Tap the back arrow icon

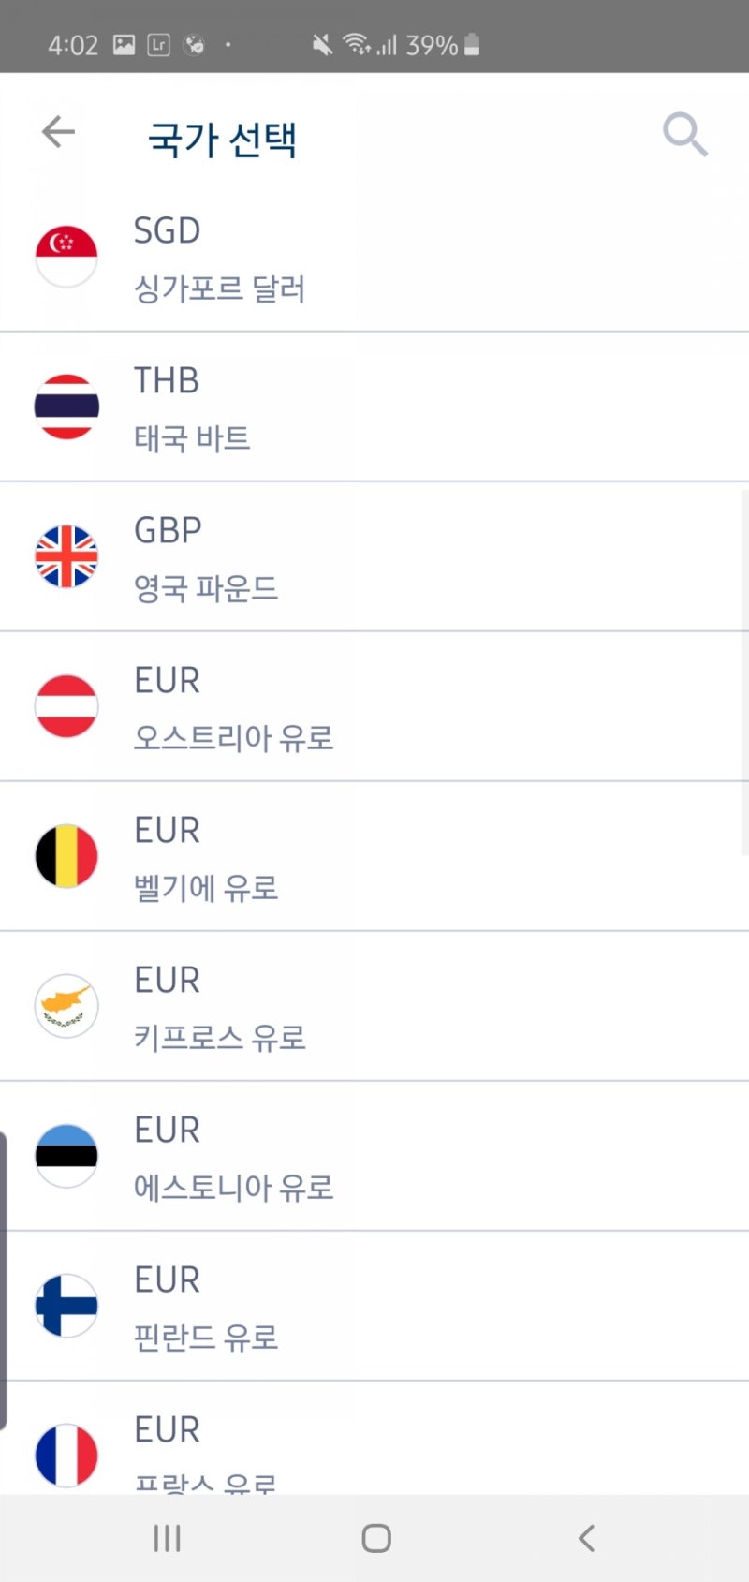pyautogui.click(x=58, y=132)
